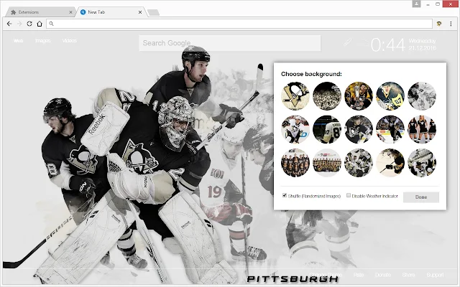This screenshot has width=460, height=287.
Task: Choose the player holding trophy background
Action: coord(359,96)
